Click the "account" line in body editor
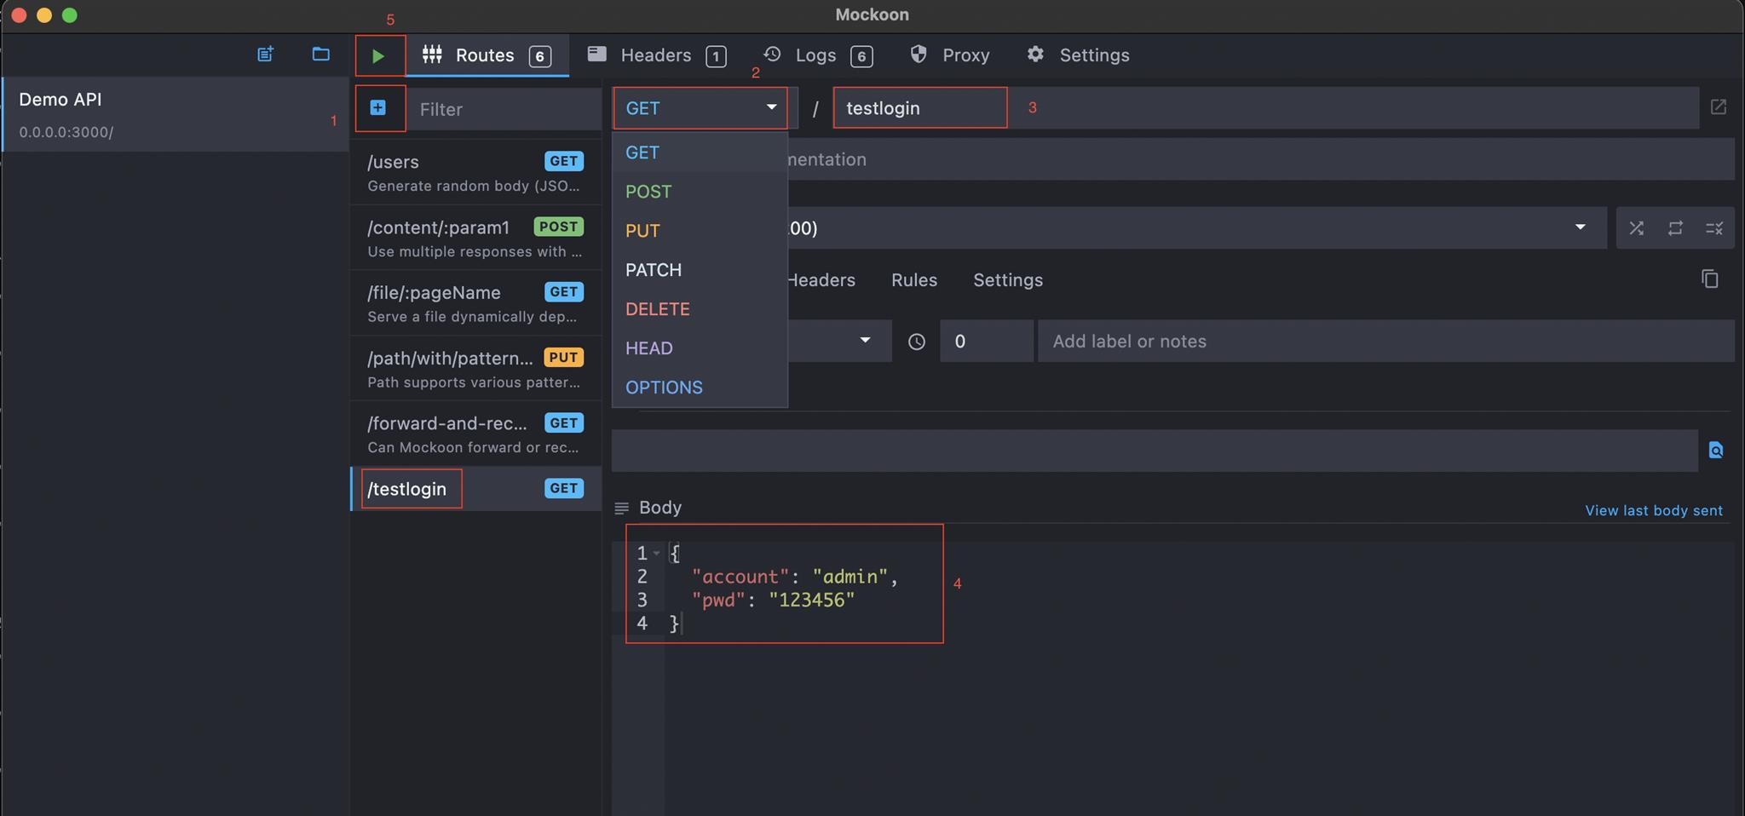This screenshot has width=1745, height=816. [795, 577]
